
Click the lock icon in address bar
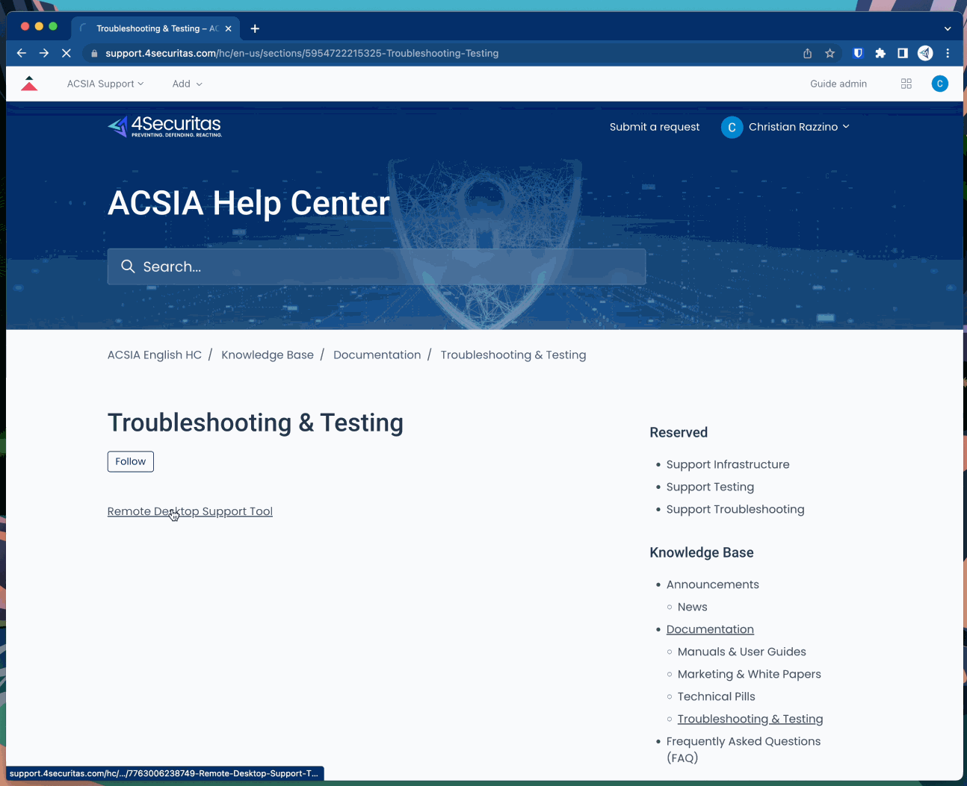click(94, 53)
